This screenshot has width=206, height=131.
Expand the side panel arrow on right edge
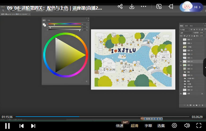pyautogui.click(x=204, y=67)
